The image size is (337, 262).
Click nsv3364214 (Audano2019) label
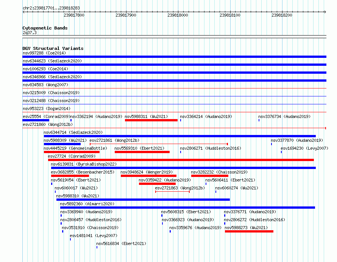coord(206,116)
